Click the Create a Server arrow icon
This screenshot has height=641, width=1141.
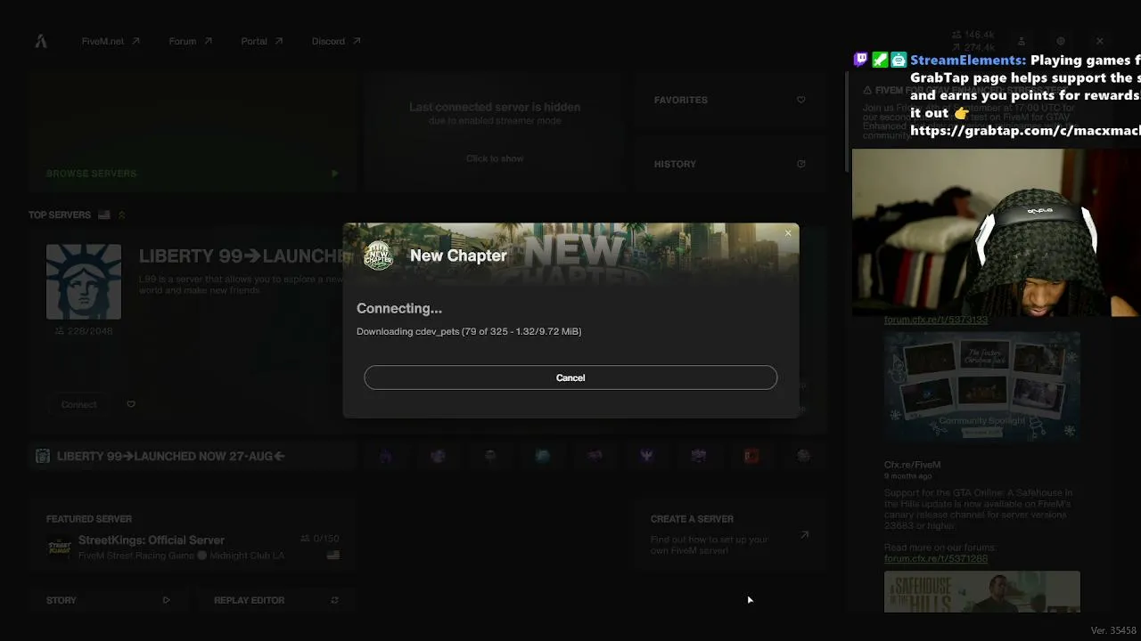point(804,535)
